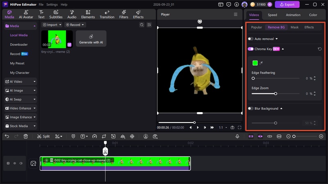
Task: Open the speed gauge tool
Action: [x=95, y=136]
